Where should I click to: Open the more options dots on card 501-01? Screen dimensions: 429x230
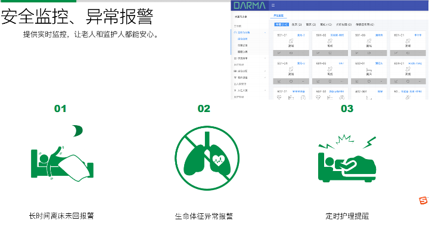point(303,53)
